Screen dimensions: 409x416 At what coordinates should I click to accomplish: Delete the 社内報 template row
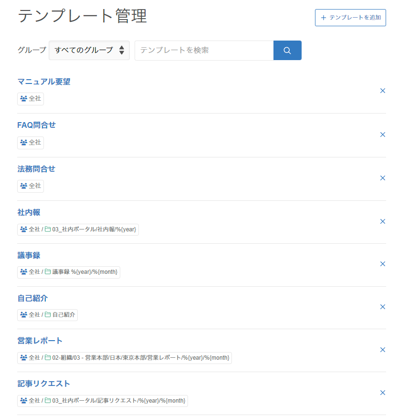tap(382, 221)
